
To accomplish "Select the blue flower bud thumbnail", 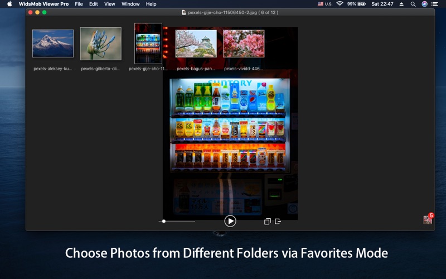I will pyautogui.click(x=100, y=44).
